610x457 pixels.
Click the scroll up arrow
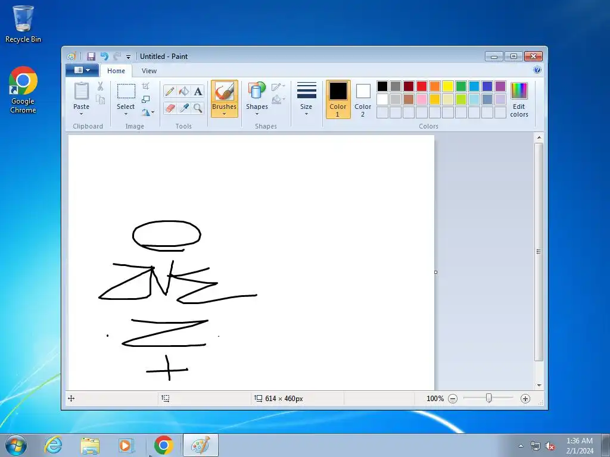tap(539, 137)
